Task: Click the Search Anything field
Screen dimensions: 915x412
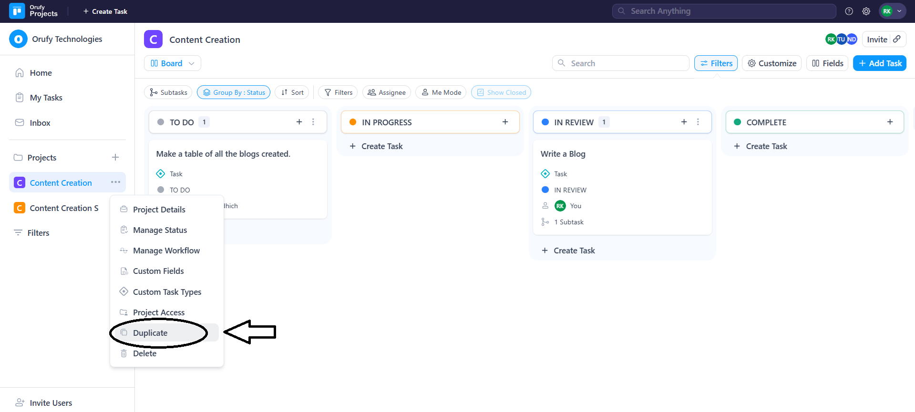Action: coord(724,11)
